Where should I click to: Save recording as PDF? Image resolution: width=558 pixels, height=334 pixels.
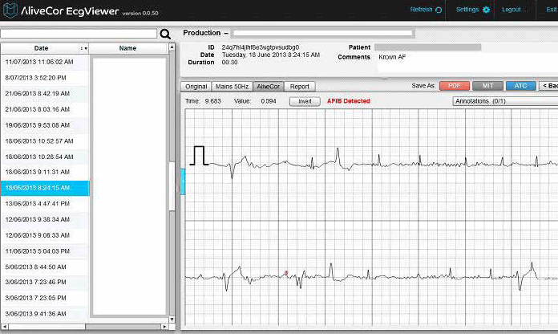[x=454, y=85]
